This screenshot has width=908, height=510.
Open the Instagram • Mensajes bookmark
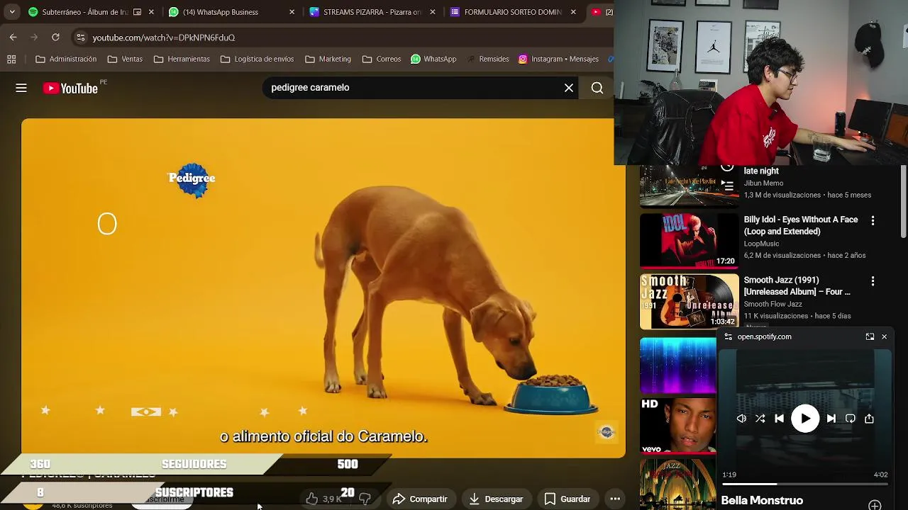[559, 59]
